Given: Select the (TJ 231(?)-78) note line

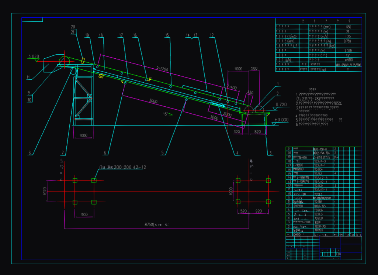Looking at the screenshot, I should 315,99.
